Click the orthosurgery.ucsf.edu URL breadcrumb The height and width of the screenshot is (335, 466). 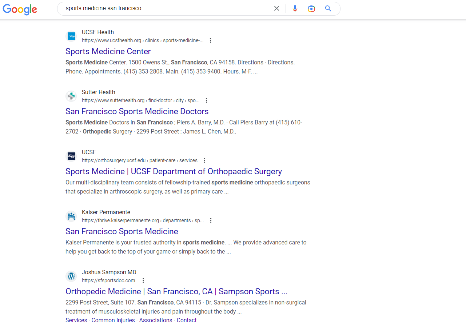[x=140, y=160]
